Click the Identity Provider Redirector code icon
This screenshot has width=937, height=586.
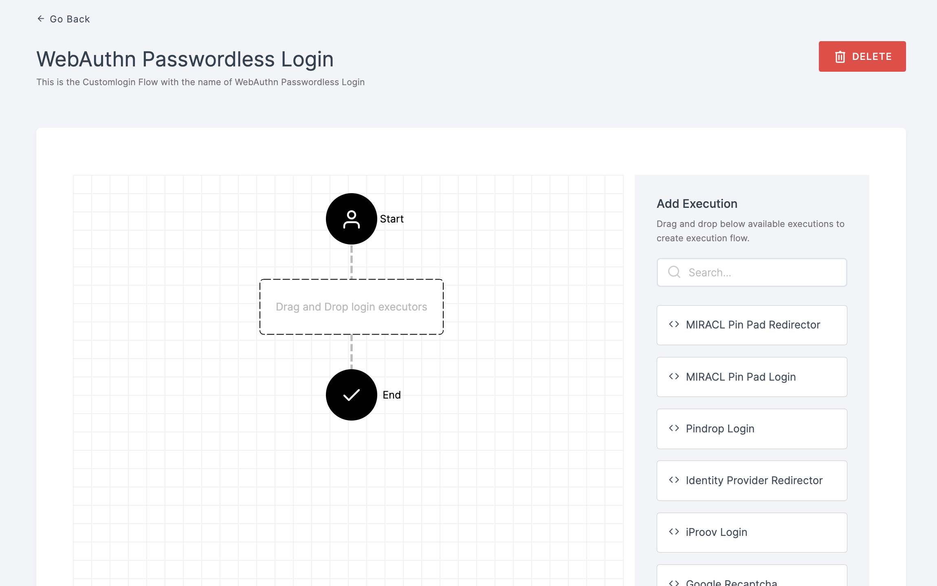click(674, 480)
